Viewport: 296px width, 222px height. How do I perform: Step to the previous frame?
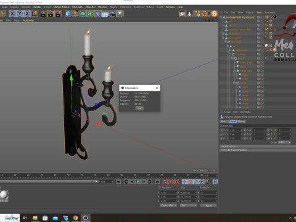tap(132, 182)
